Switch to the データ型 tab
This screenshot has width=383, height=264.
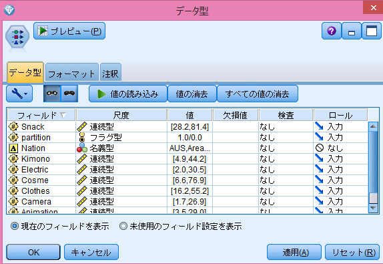coord(25,72)
